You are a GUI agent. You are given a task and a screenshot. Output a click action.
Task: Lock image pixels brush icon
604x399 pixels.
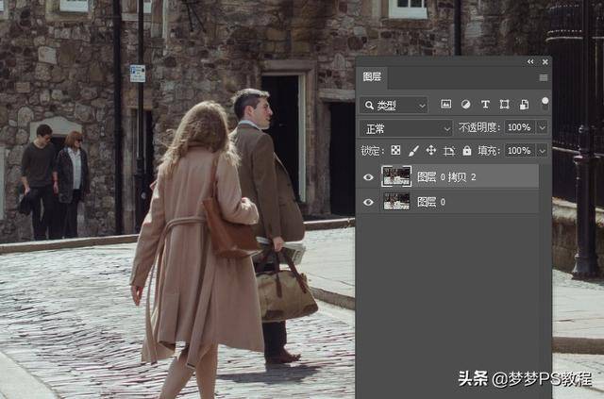(413, 151)
